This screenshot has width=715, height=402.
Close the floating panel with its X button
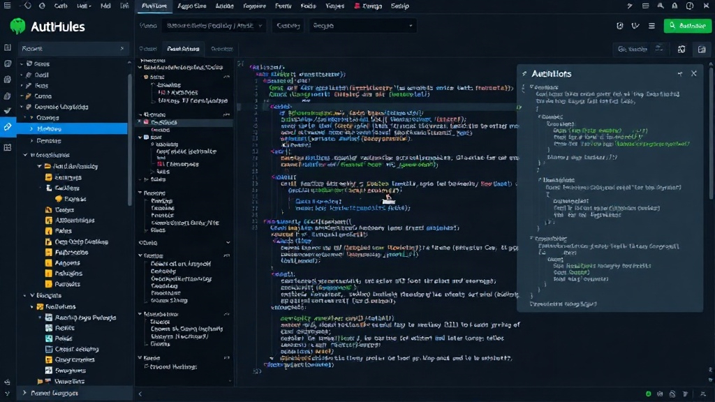click(x=693, y=73)
